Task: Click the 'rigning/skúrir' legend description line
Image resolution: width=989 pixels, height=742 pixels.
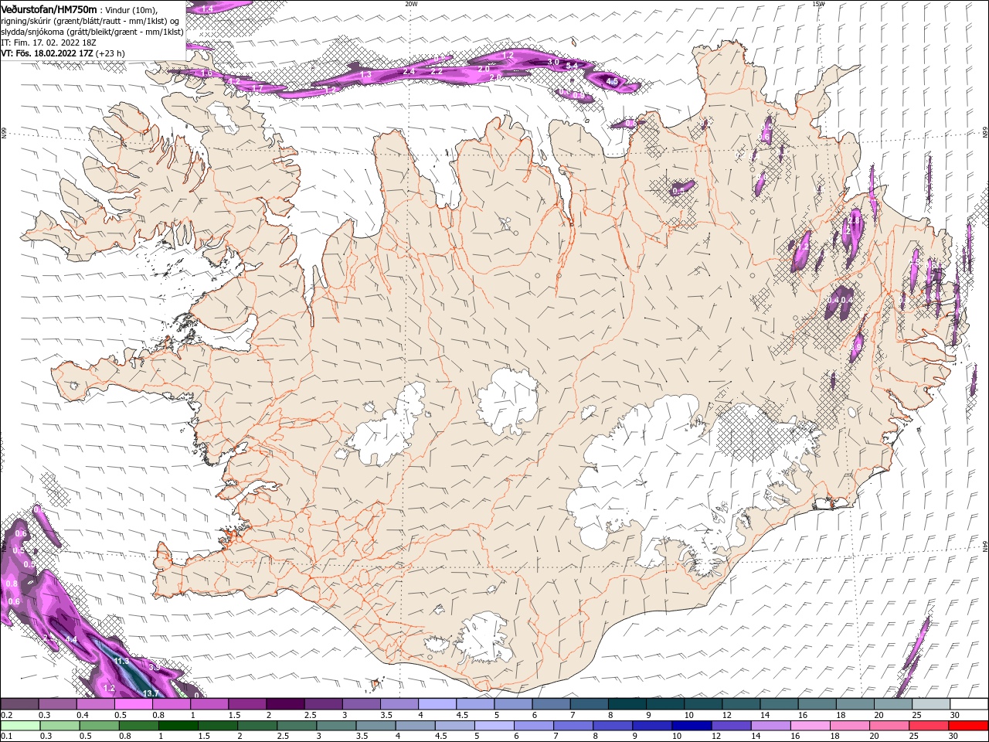Action: coord(89,21)
